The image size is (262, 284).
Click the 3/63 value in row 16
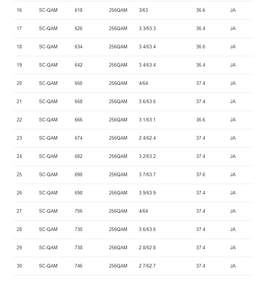tap(143, 10)
